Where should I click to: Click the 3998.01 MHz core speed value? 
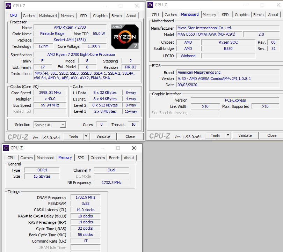[x=50, y=92]
